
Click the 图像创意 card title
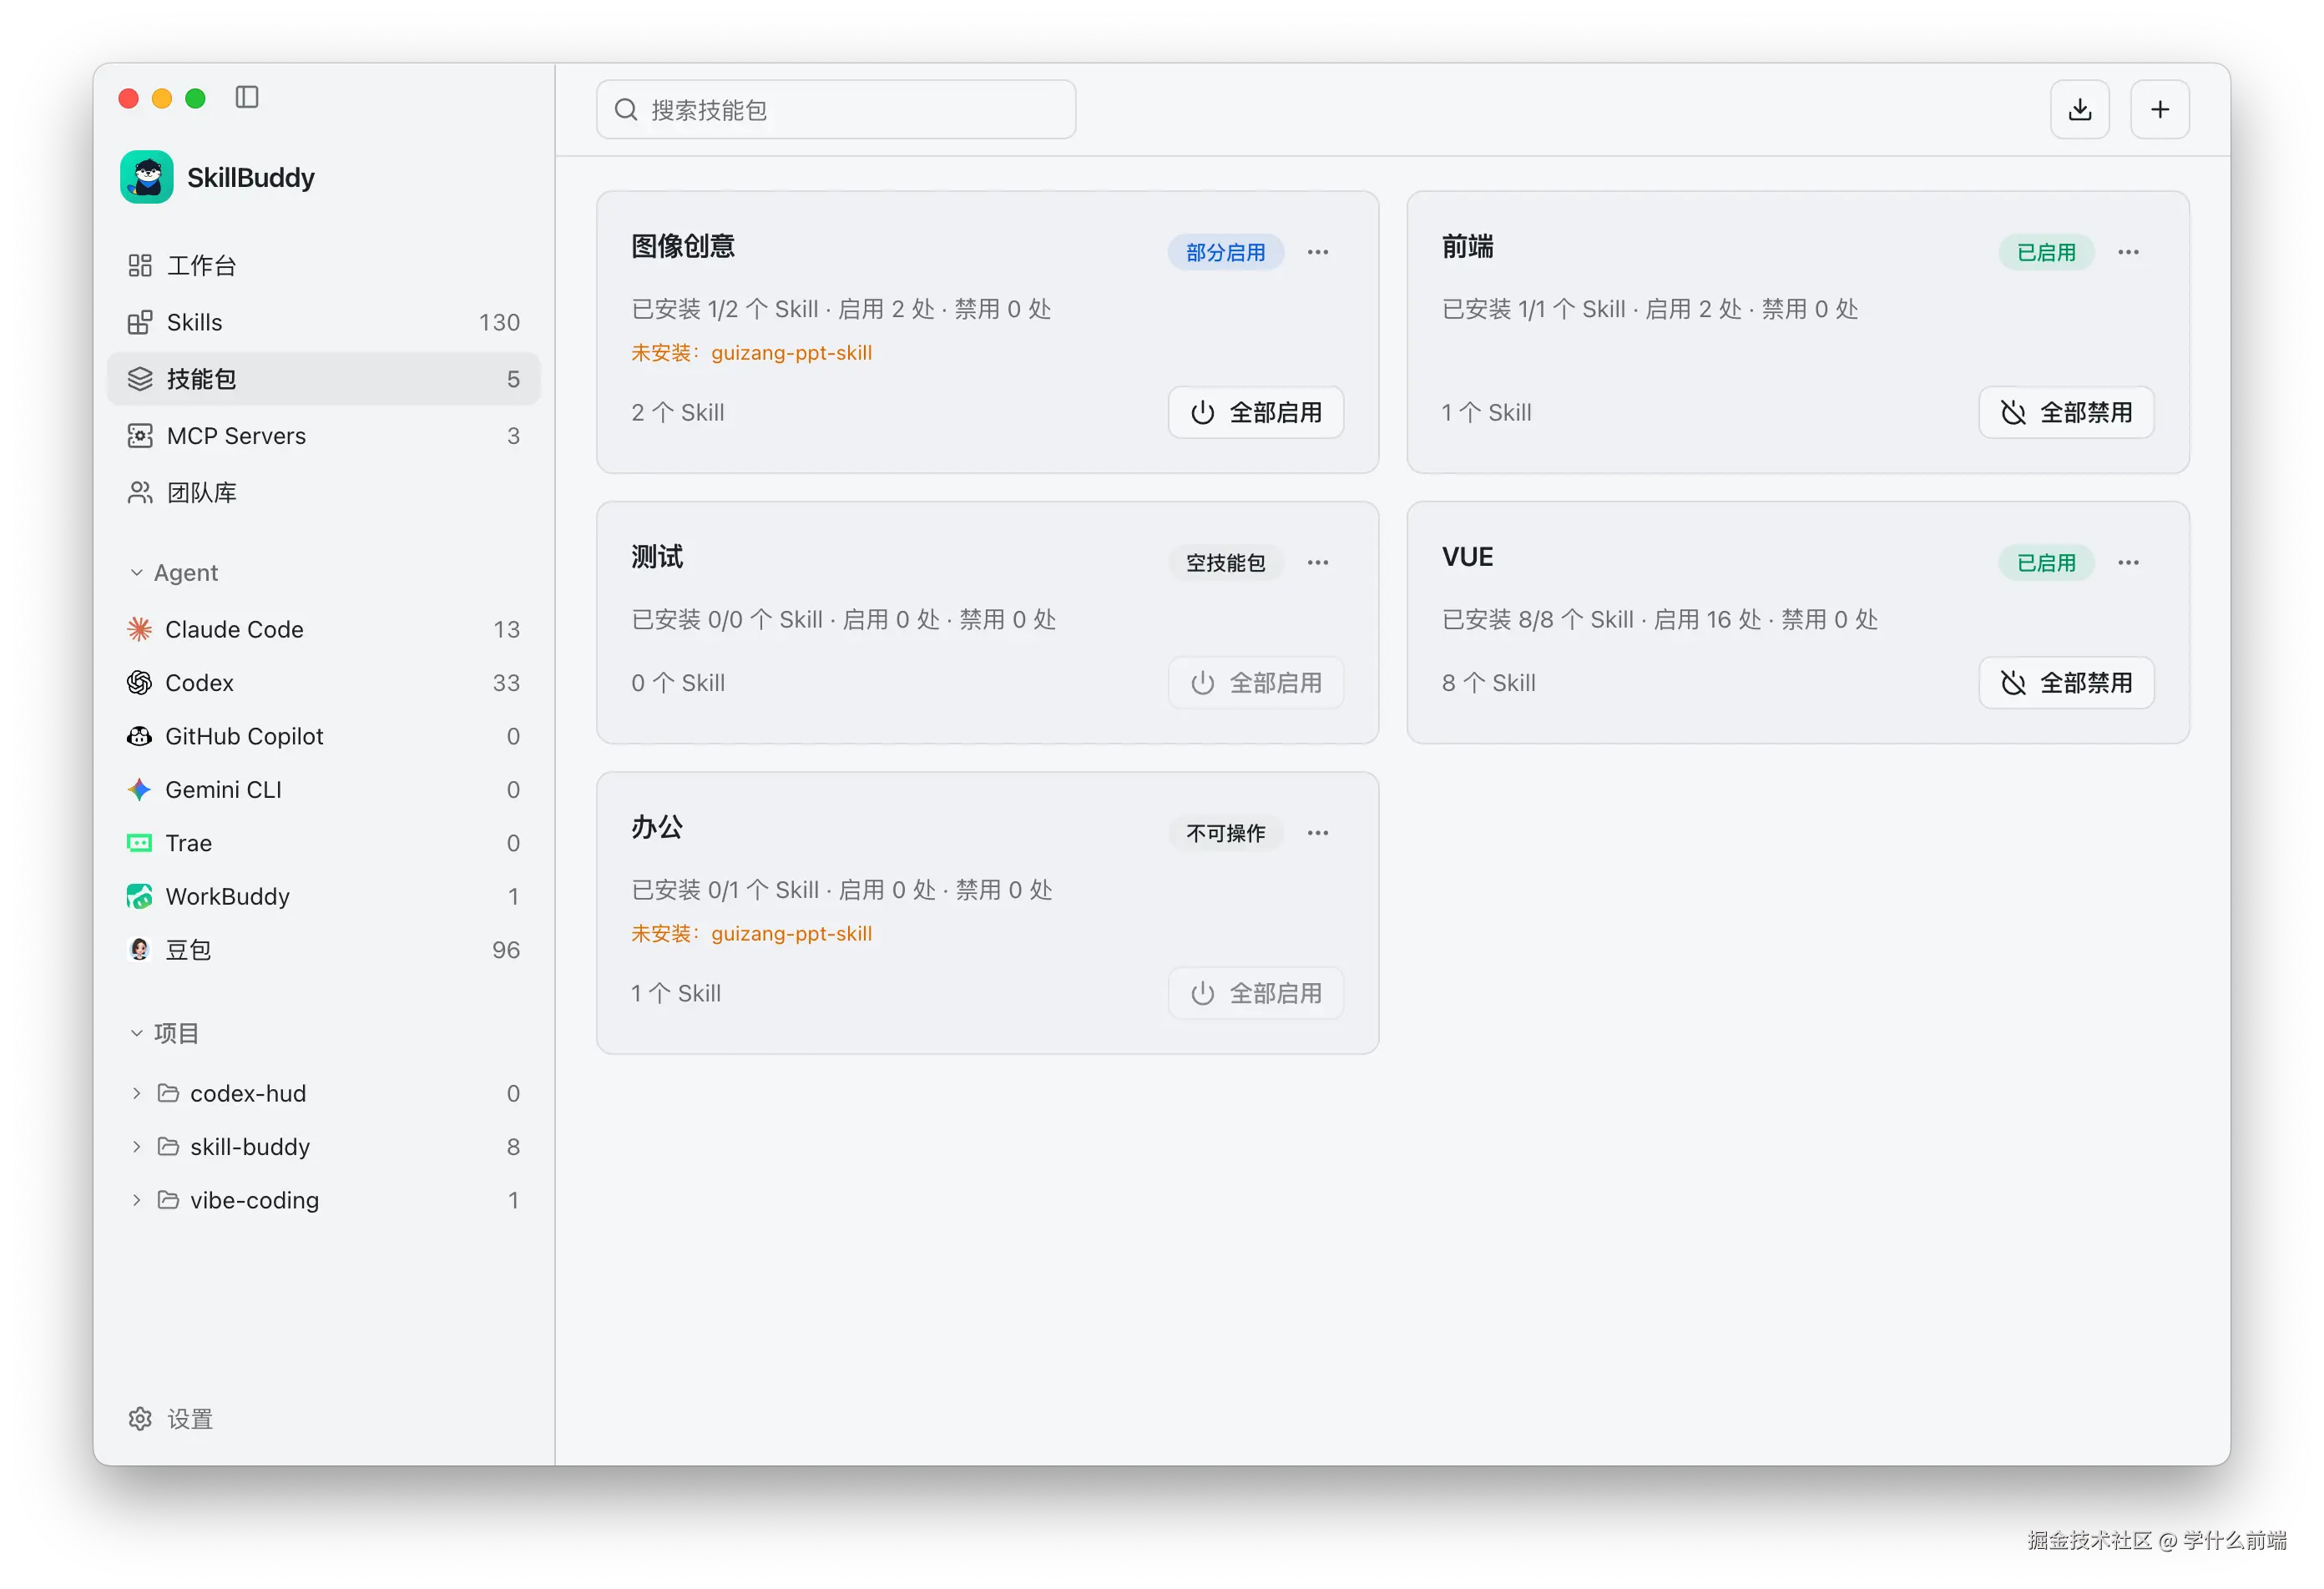click(x=683, y=246)
